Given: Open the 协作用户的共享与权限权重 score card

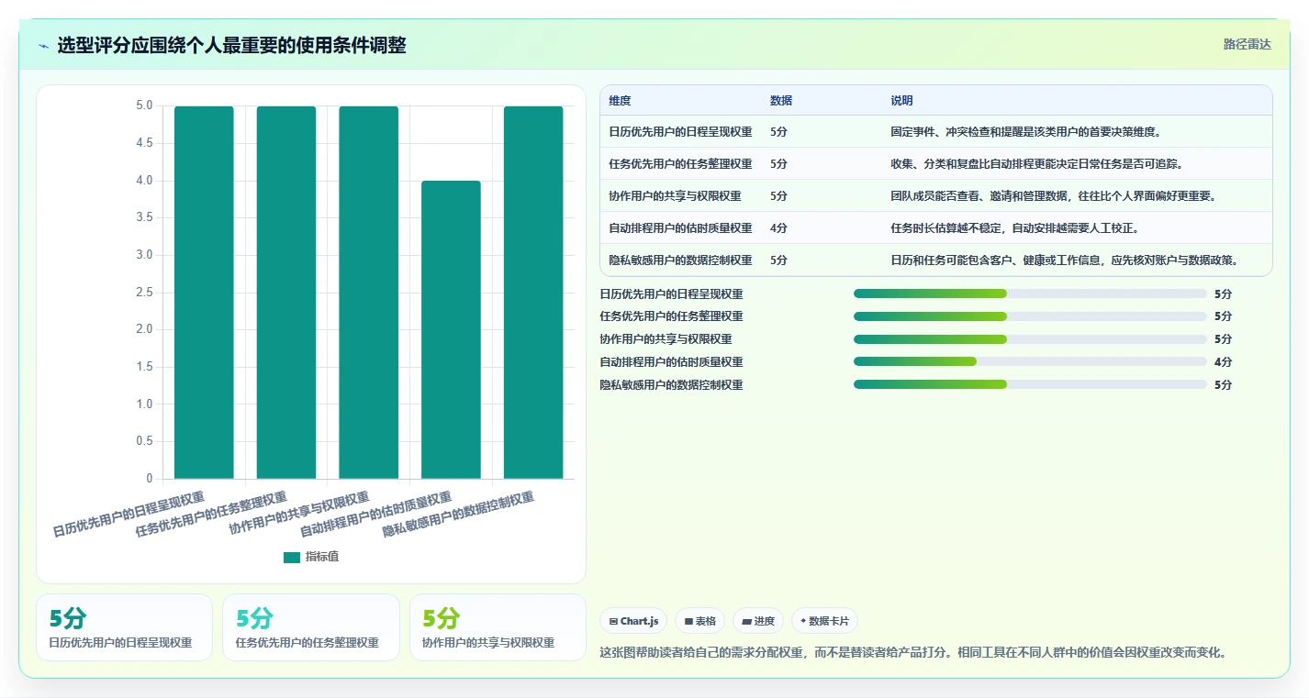Looking at the screenshot, I should (498, 627).
